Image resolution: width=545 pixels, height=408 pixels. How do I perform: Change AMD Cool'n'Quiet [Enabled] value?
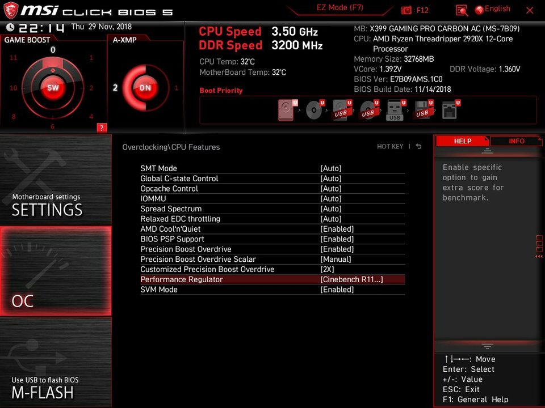click(337, 228)
